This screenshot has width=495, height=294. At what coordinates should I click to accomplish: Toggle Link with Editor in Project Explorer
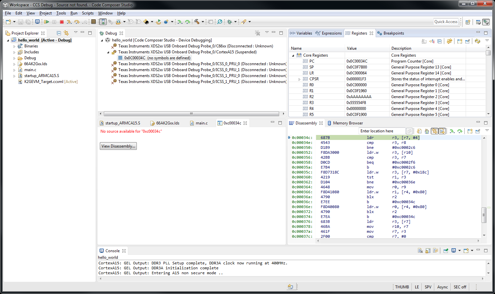click(66, 33)
